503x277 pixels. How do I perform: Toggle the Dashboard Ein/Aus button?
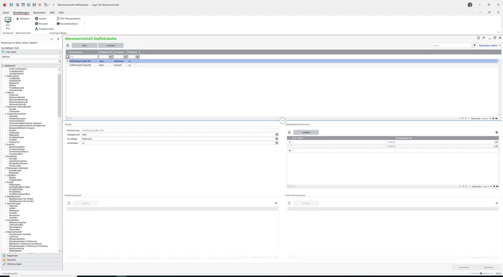[x=8, y=23]
